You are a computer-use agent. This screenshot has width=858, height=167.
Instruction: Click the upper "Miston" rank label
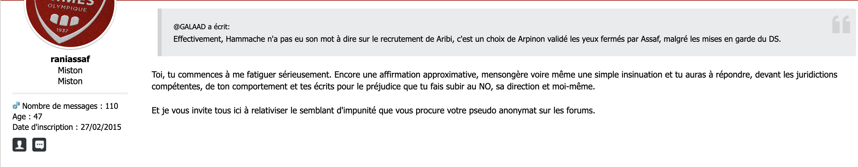[x=70, y=70]
